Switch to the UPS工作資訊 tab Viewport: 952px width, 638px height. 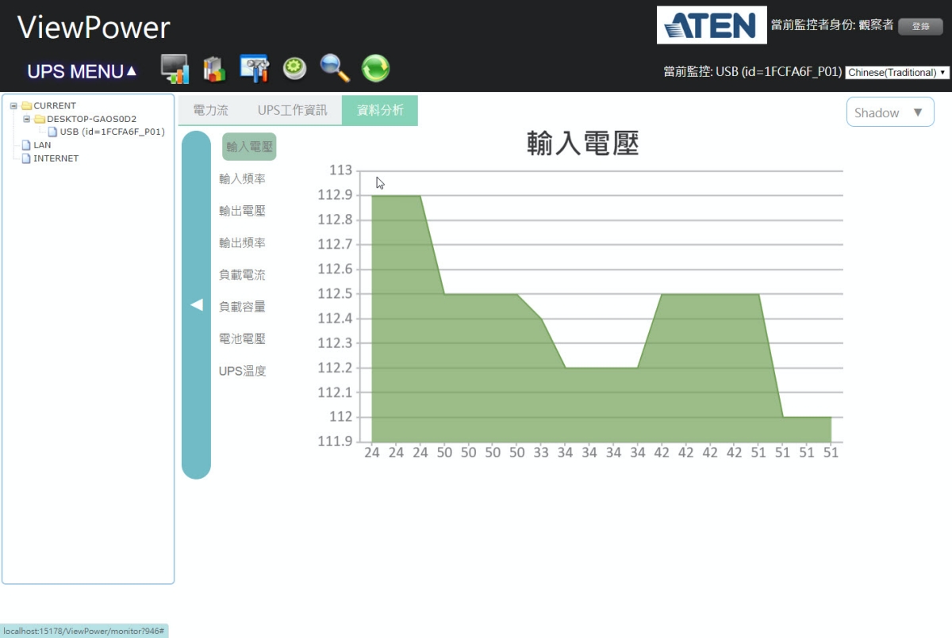(292, 110)
